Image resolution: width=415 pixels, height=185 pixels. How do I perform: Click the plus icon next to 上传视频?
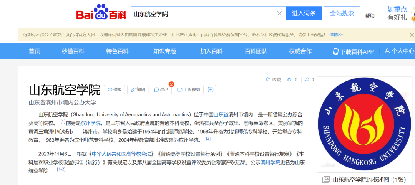211,89
